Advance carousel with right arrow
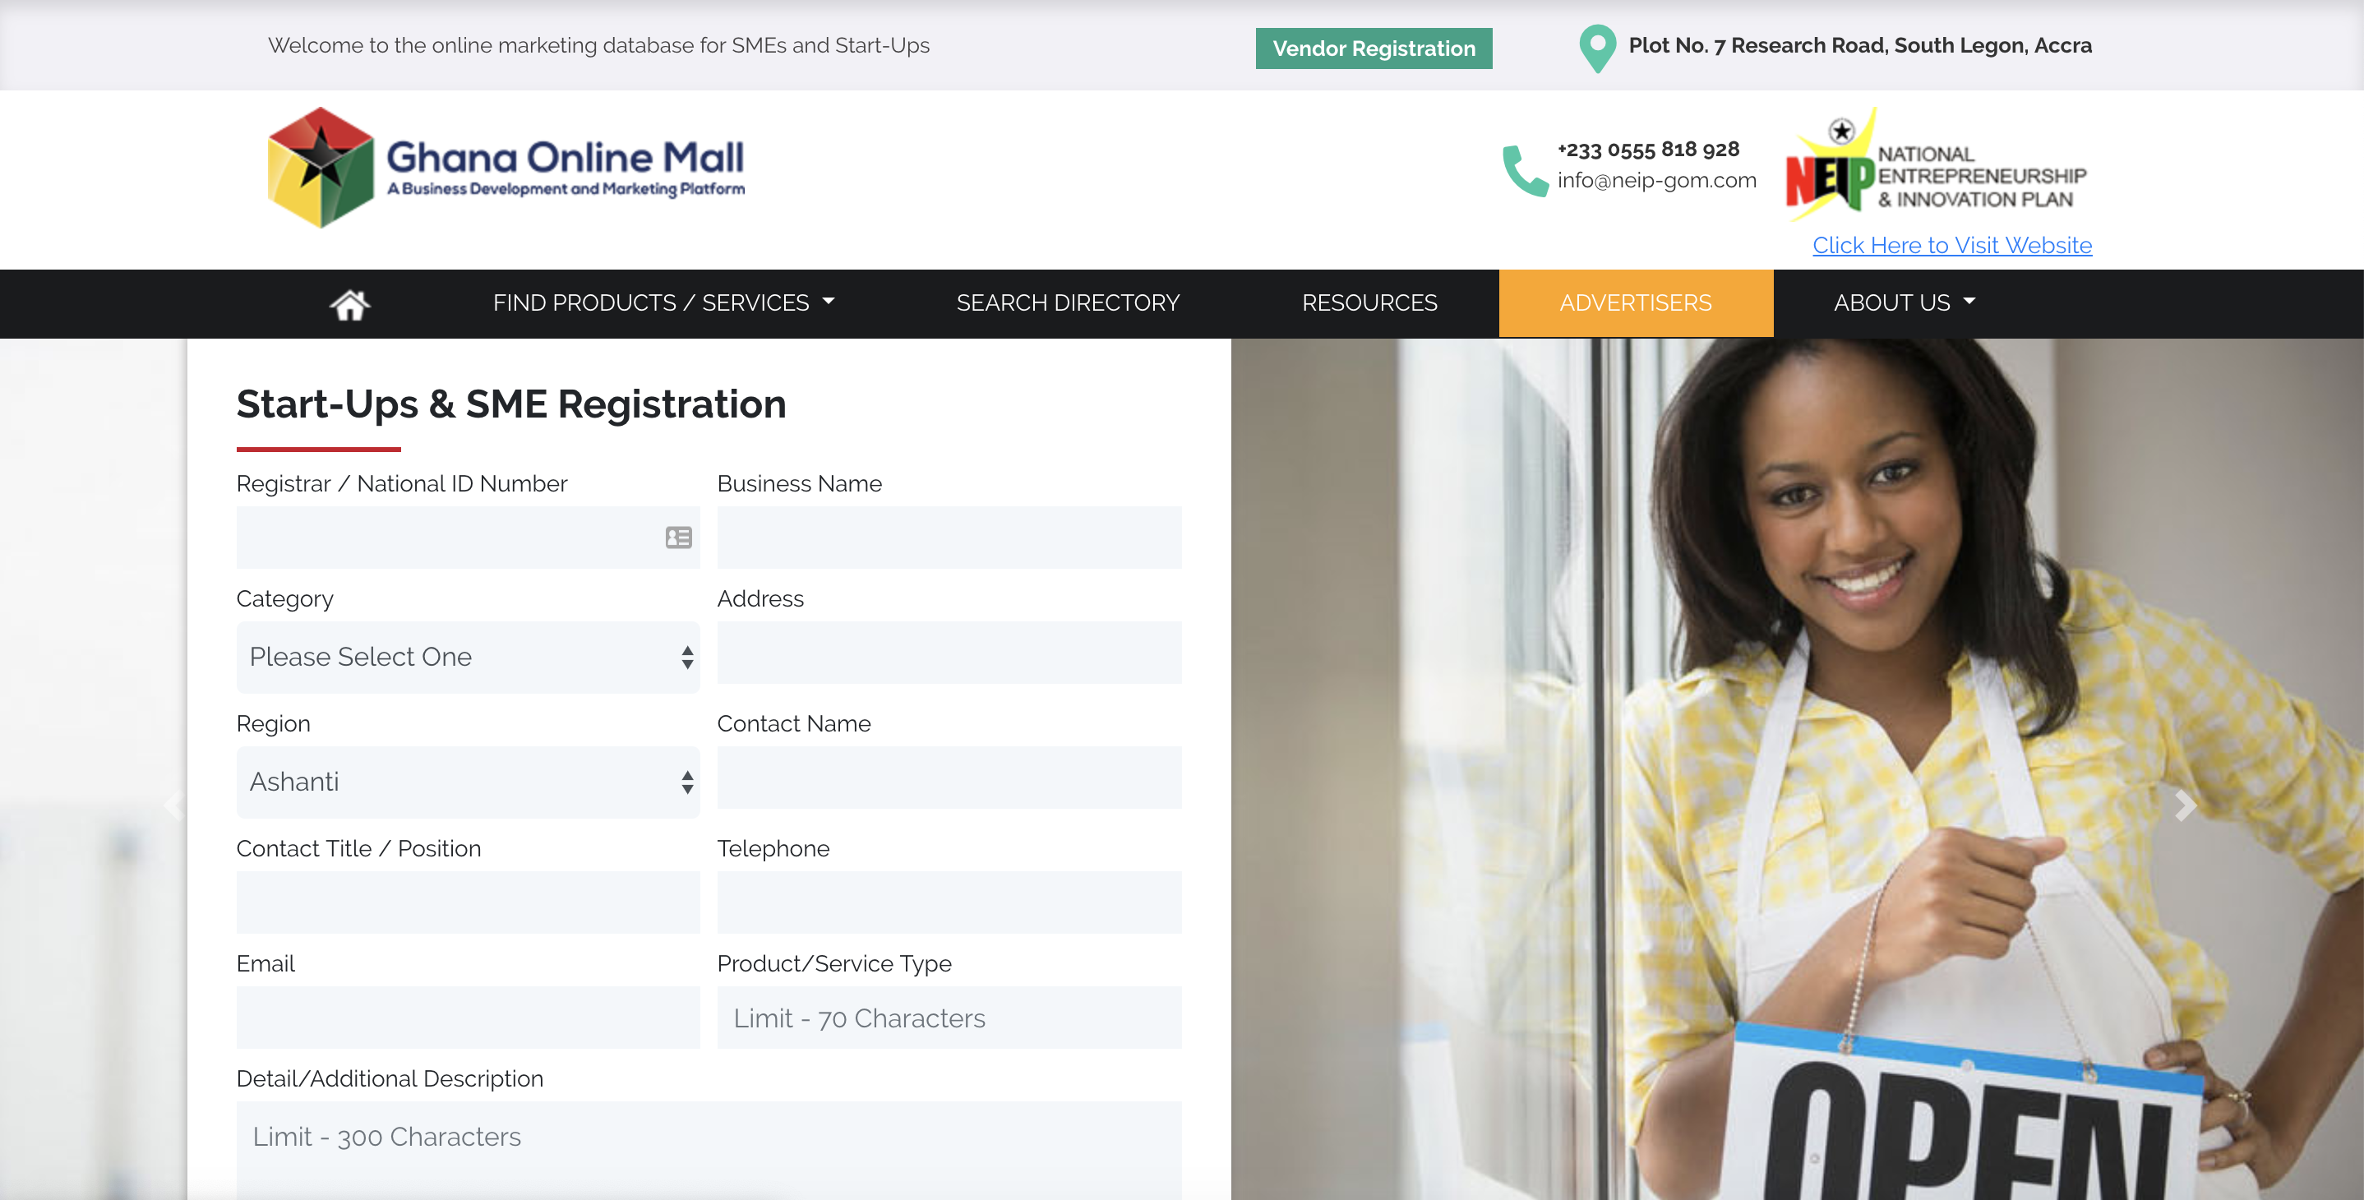Viewport: 2364px width, 1200px height. [x=2185, y=805]
